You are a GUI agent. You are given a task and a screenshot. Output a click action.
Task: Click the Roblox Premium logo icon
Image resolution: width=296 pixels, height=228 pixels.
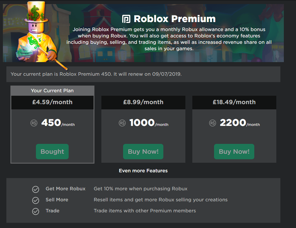[126, 19]
